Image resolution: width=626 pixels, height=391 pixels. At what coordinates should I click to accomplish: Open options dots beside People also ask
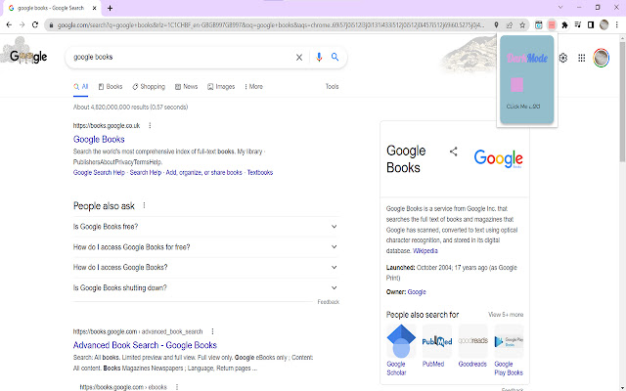(144, 205)
